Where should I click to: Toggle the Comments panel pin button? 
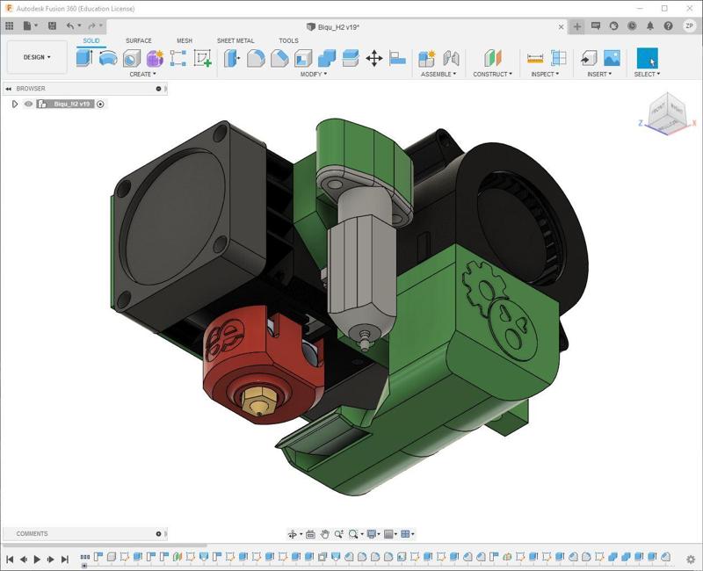159,533
